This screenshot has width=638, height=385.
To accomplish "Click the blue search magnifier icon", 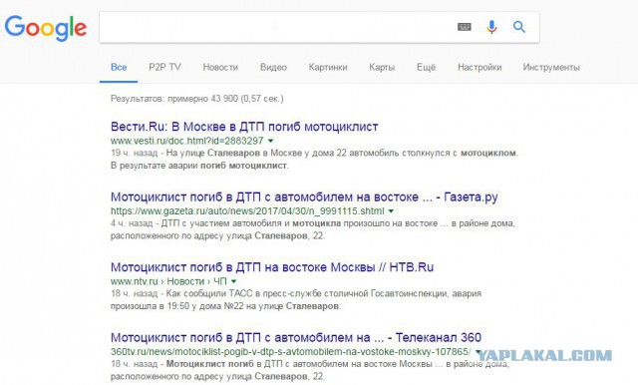I will click(x=519, y=27).
